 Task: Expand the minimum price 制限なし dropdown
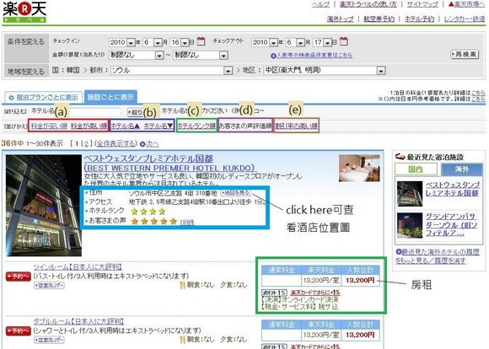[137, 55]
